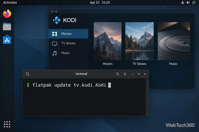Click the Music caption under poster
This screenshot has width=199, height=132.
click(173, 64)
